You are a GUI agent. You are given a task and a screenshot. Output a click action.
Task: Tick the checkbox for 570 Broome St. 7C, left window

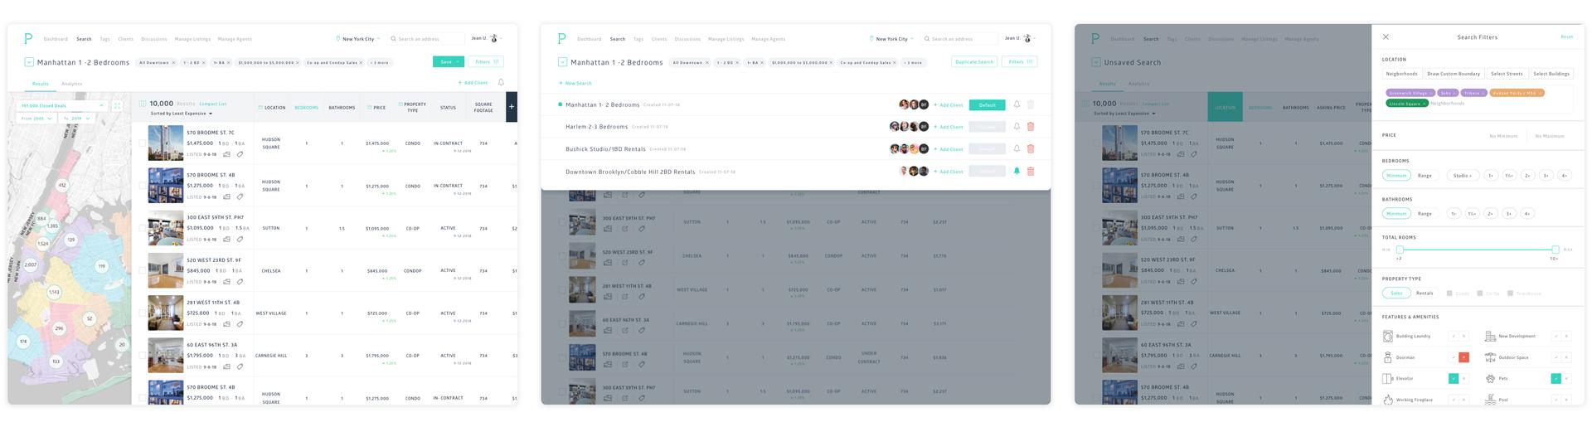[x=143, y=143]
